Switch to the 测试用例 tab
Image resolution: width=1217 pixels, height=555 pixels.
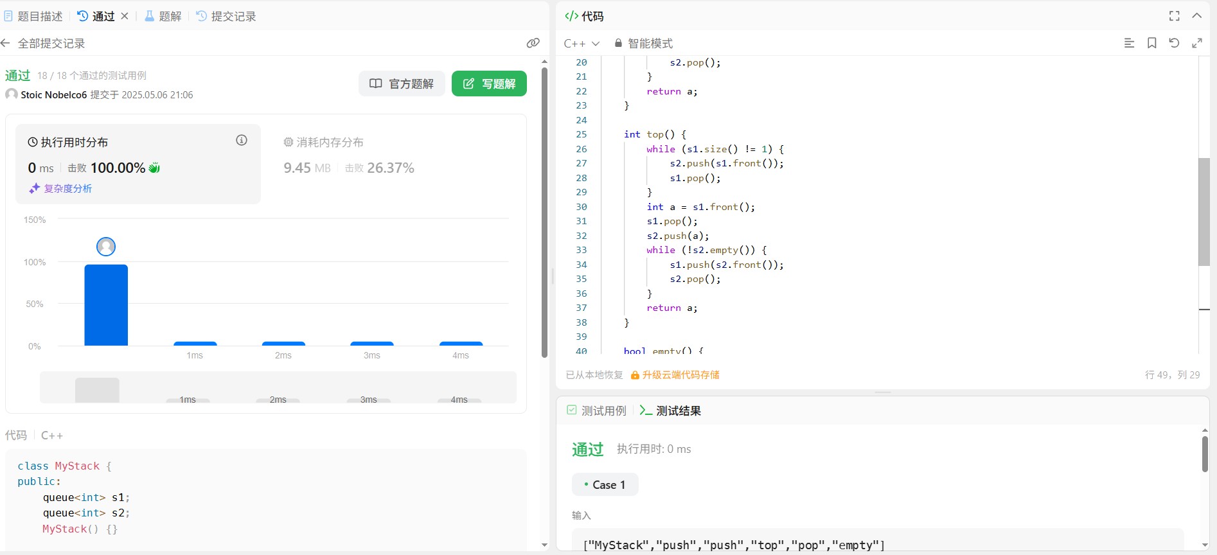tap(596, 410)
